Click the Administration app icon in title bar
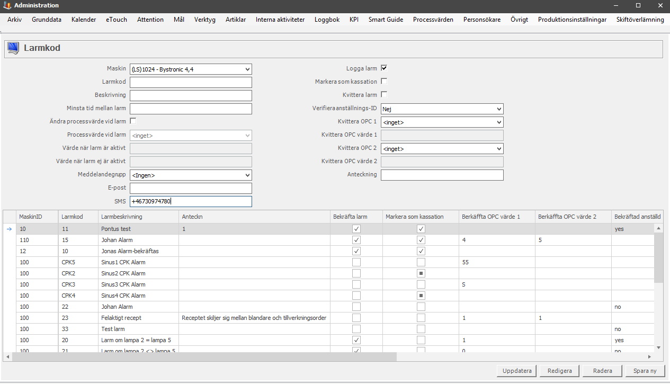Image resolution: width=670 pixels, height=384 pixels. click(7, 5)
